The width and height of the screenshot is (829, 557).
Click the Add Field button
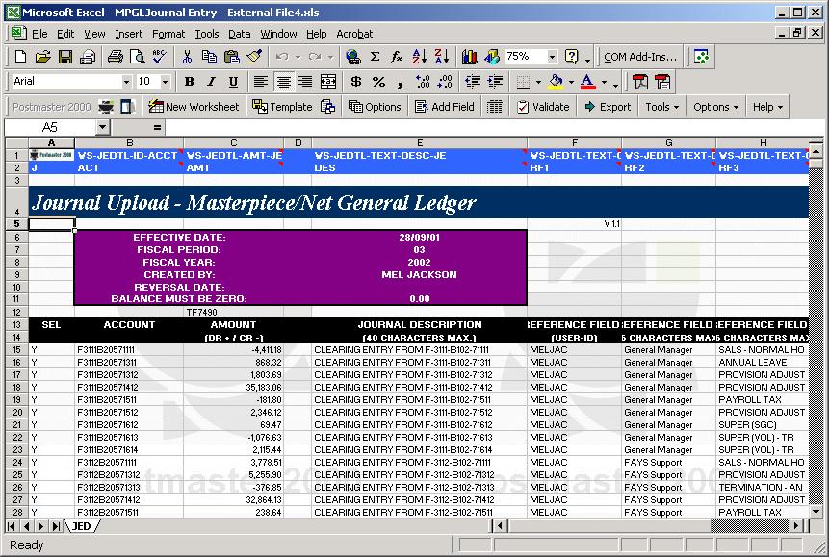coord(444,107)
